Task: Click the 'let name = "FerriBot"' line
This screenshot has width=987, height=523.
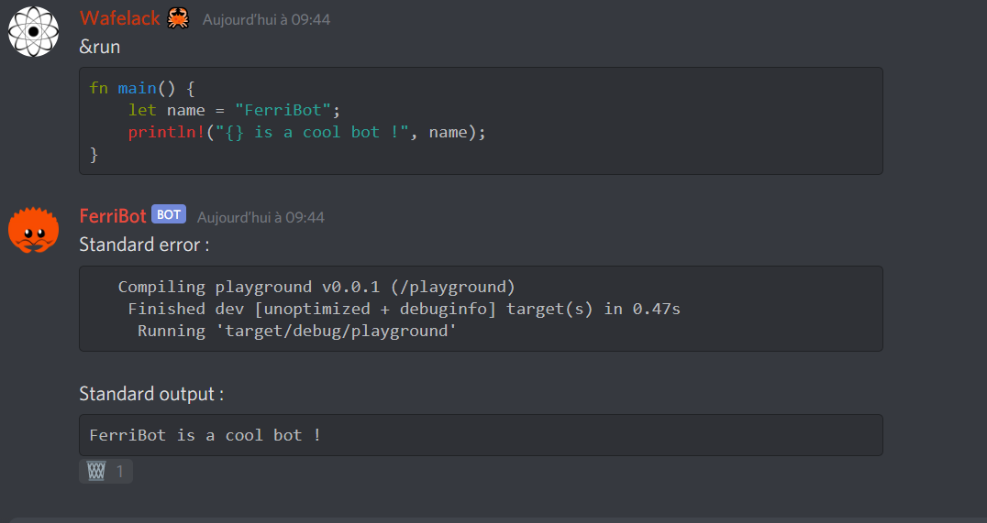Action: point(234,110)
